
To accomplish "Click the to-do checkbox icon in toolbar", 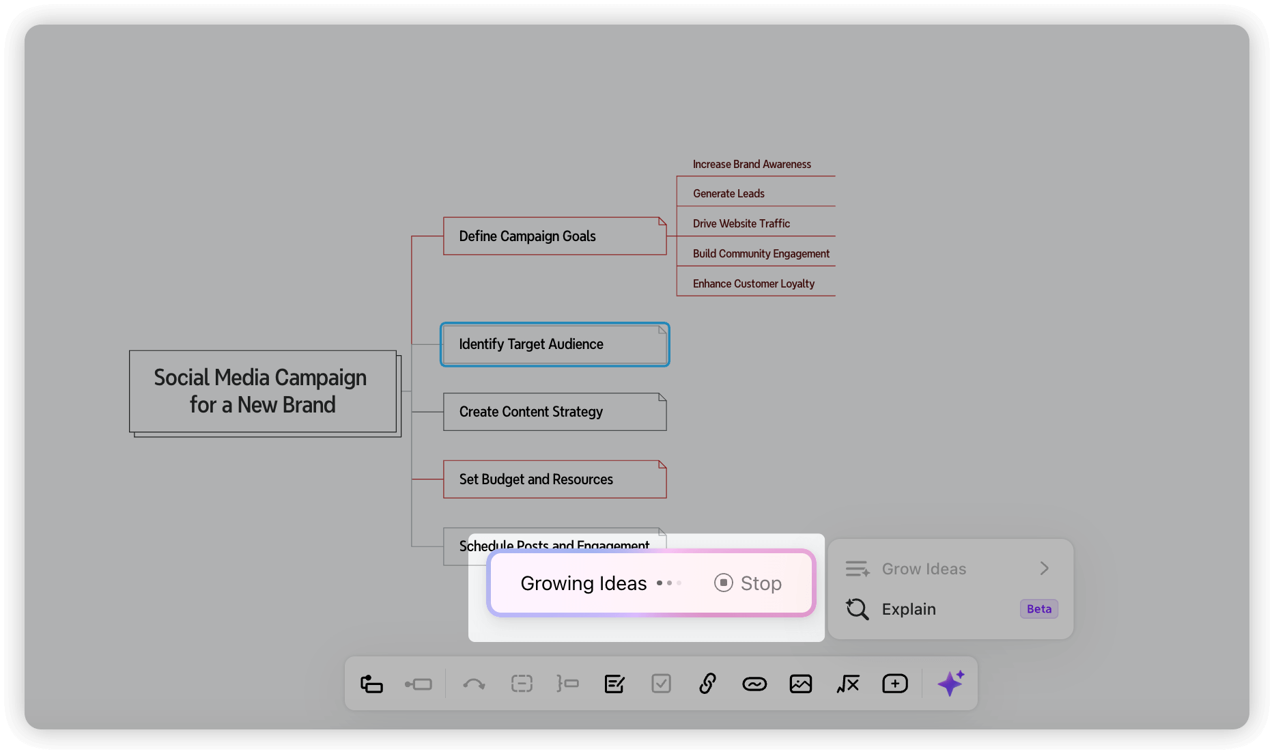I will click(x=661, y=684).
